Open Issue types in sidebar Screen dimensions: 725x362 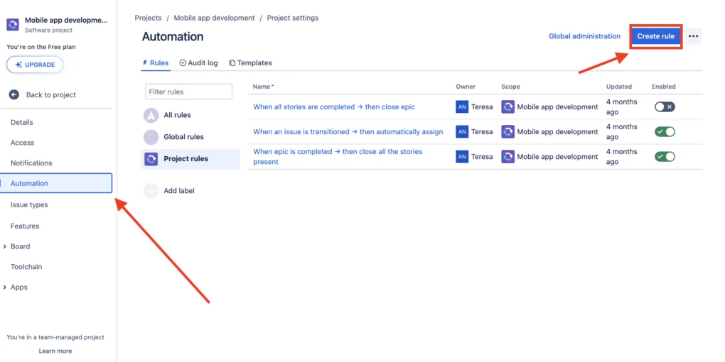pyautogui.click(x=29, y=204)
